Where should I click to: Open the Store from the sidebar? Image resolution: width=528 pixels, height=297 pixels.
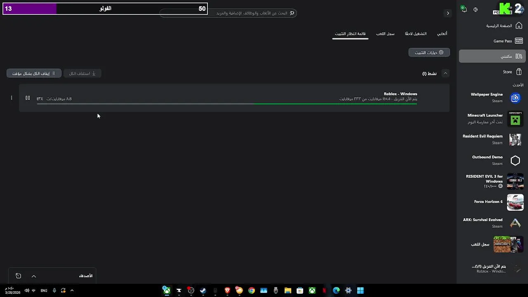[492, 72]
